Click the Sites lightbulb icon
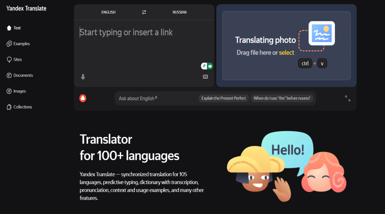The height and width of the screenshot is (214, 385). 9,60
